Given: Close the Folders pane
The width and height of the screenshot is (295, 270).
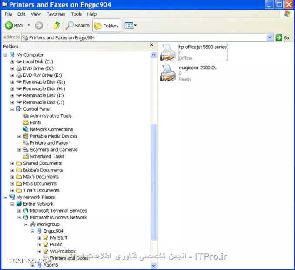Looking at the screenshot, I should tap(152, 45).
